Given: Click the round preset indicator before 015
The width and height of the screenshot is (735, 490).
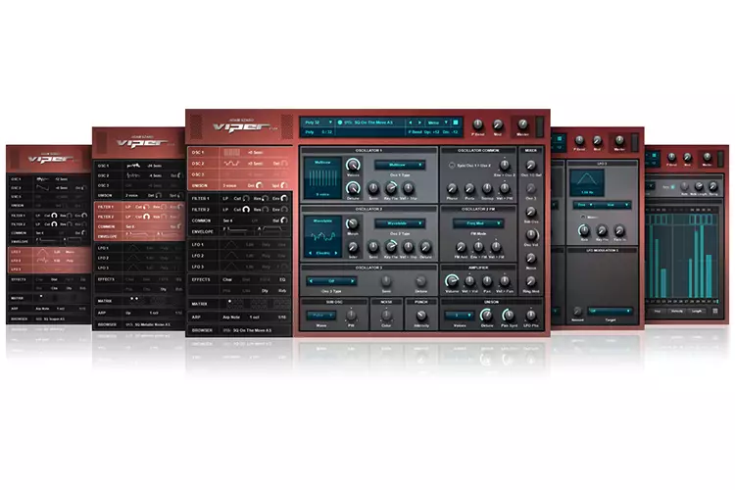Looking at the screenshot, I should coord(340,122).
